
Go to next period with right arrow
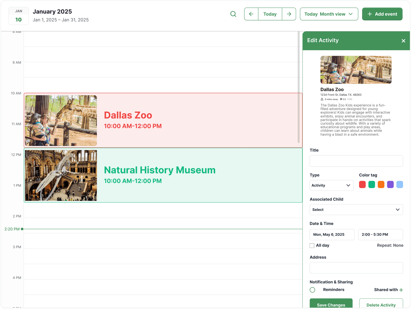tap(289, 14)
